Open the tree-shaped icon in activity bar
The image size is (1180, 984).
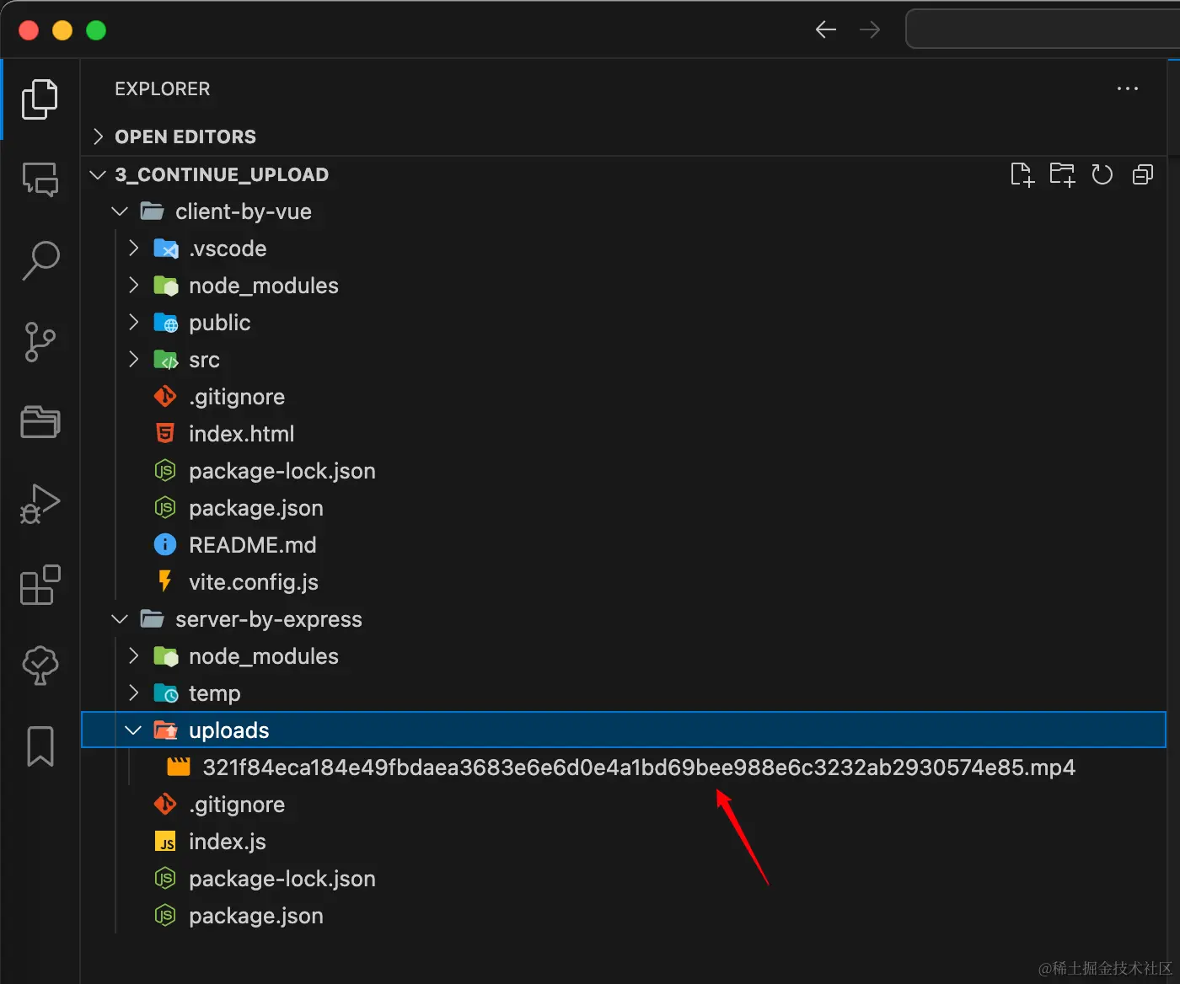coord(40,666)
